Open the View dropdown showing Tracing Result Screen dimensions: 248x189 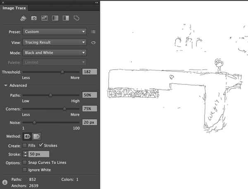pyautogui.click(x=55, y=42)
